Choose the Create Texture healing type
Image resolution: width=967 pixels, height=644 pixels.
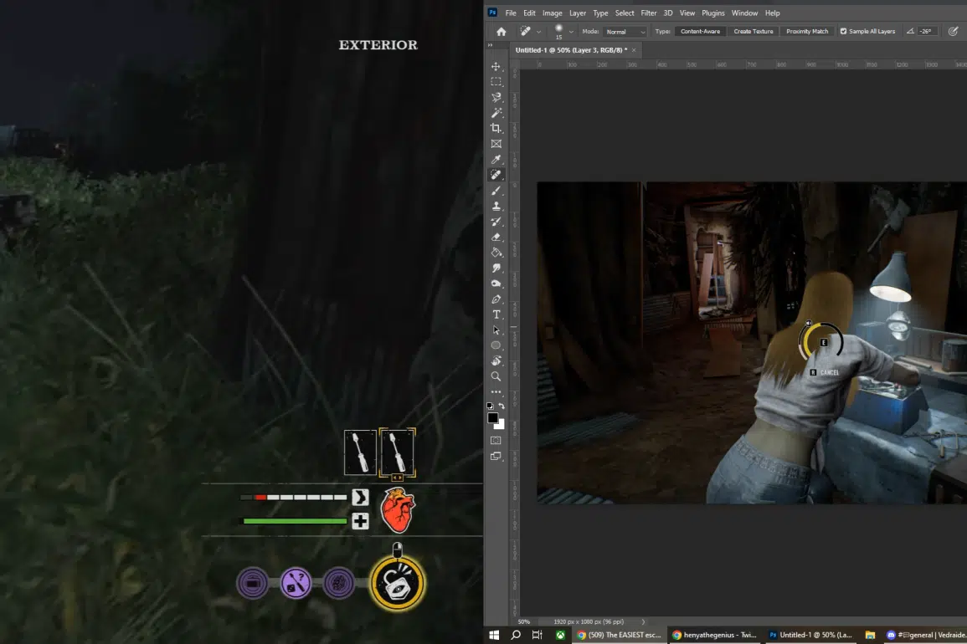point(753,32)
